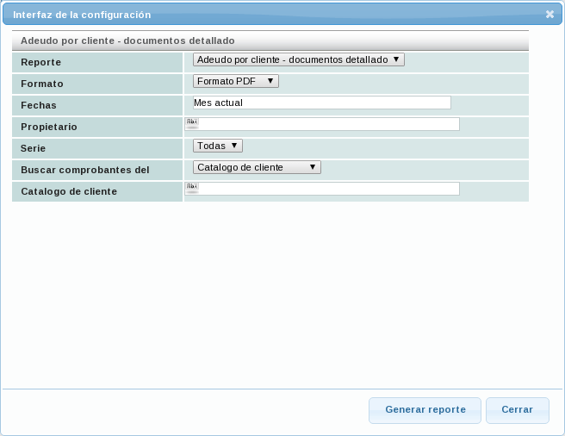Open the Buscar comprobantes del dropdown
Image resolution: width=565 pixels, height=436 pixels.
(257, 167)
